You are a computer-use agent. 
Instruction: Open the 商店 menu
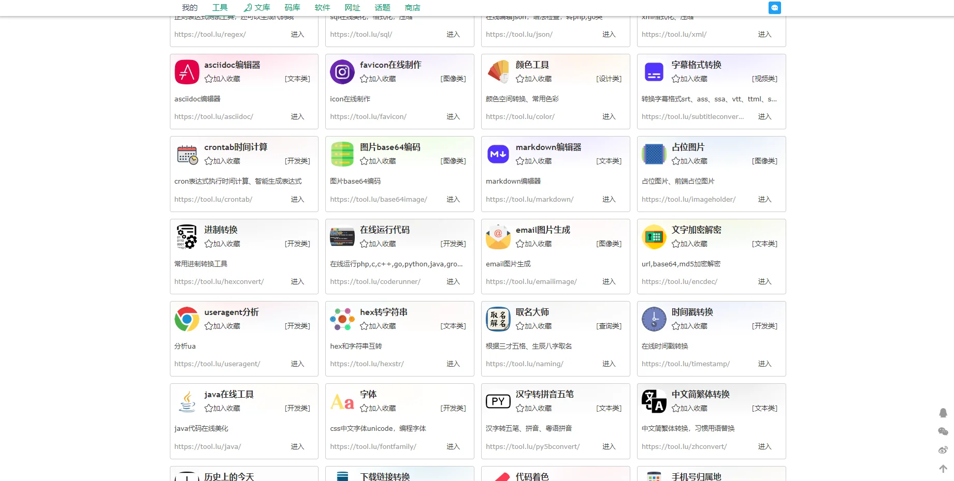pyautogui.click(x=413, y=8)
